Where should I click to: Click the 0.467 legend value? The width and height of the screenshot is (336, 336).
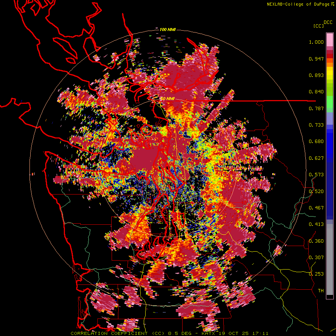coord(316,208)
